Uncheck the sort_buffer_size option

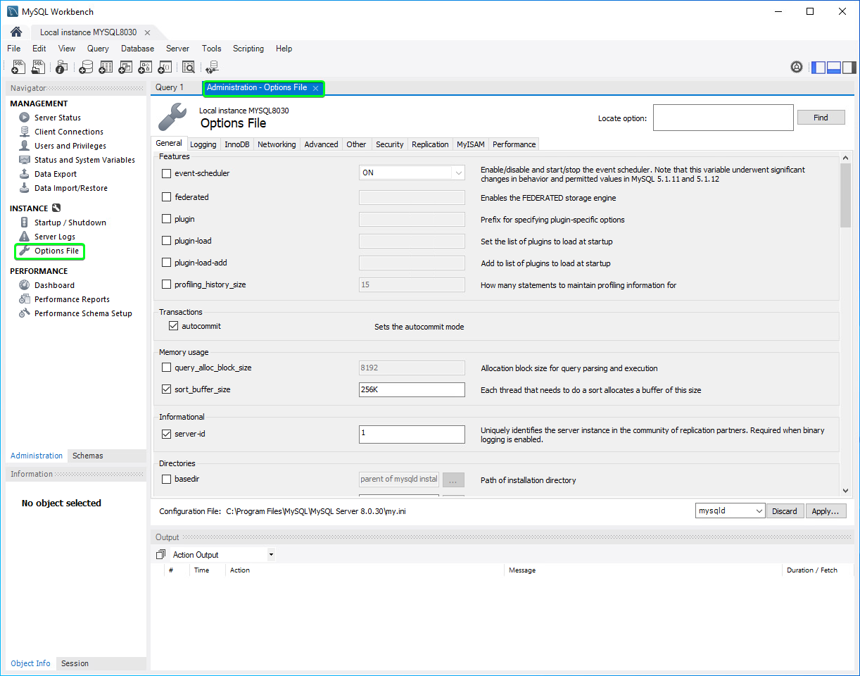[x=167, y=389]
